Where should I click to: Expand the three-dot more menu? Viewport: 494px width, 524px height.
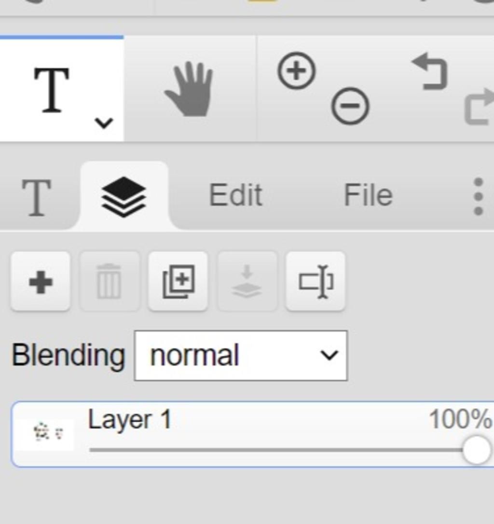478,196
